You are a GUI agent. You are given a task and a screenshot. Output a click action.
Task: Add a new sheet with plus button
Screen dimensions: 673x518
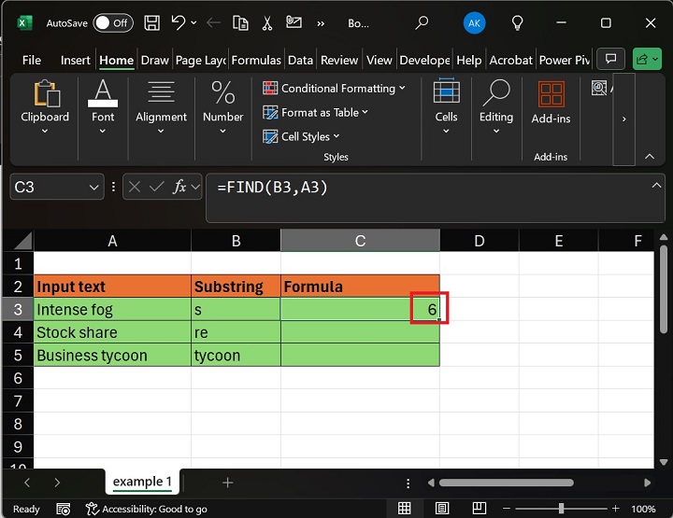click(227, 483)
